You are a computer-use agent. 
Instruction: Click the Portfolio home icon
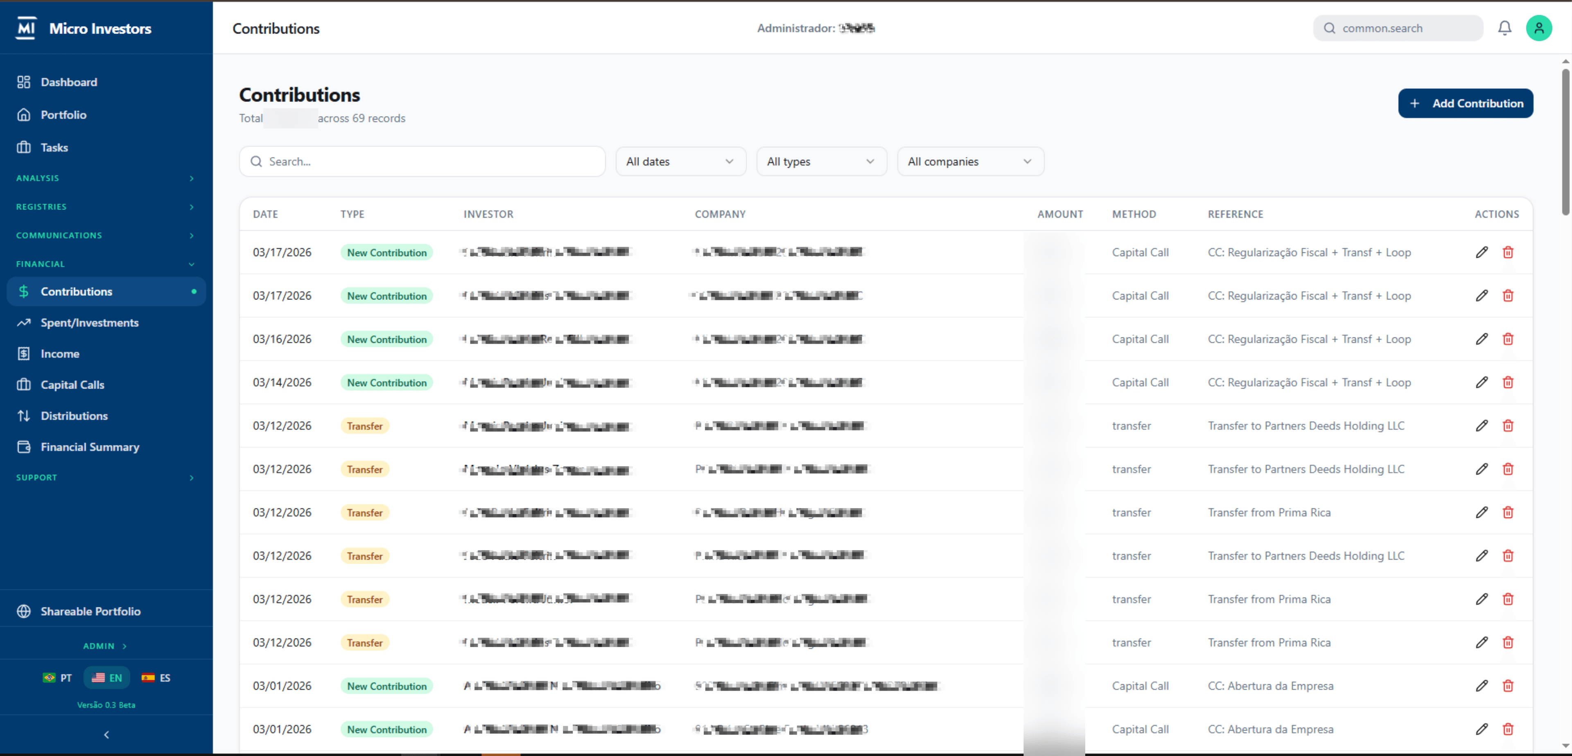tap(24, 115)
